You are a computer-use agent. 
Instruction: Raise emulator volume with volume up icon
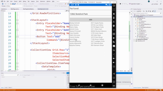click(114, 58)
